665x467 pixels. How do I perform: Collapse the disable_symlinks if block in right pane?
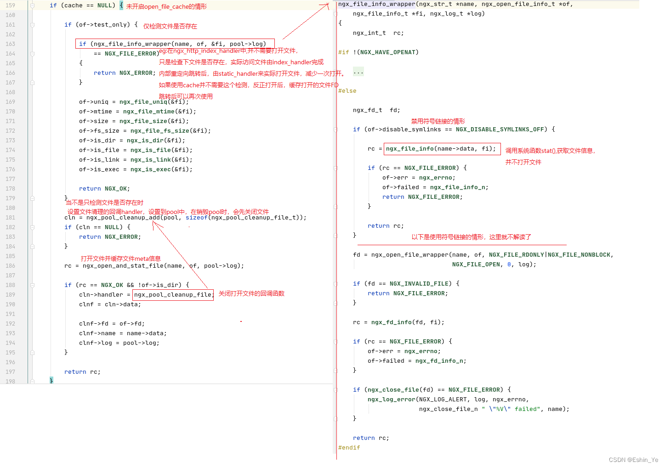335,129
